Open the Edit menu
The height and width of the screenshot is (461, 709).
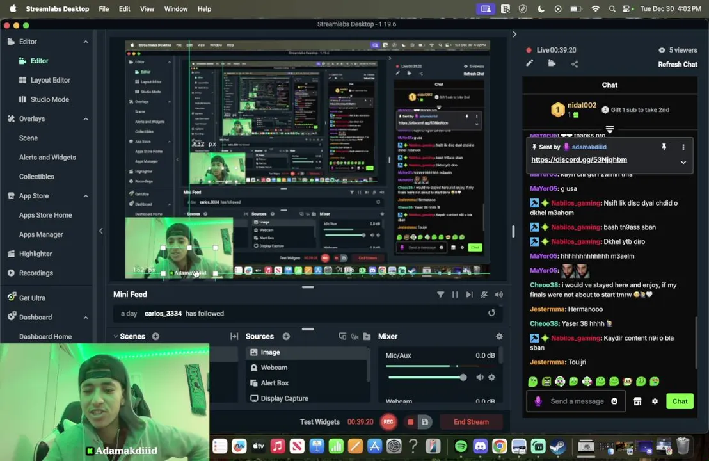tap(124, 8)
